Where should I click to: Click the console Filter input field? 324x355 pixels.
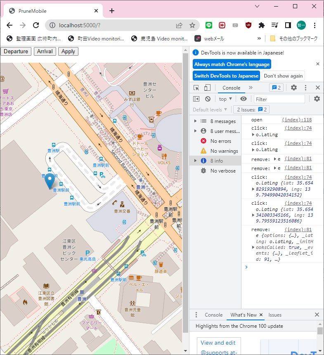point(279,99)
